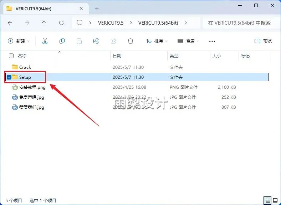This screenshot has width=281, height=205.
Task: Sort by 日期 column header
Action: point(117,56)
